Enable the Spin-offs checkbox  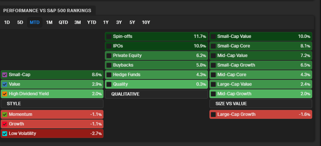click(x=109, y=37)
